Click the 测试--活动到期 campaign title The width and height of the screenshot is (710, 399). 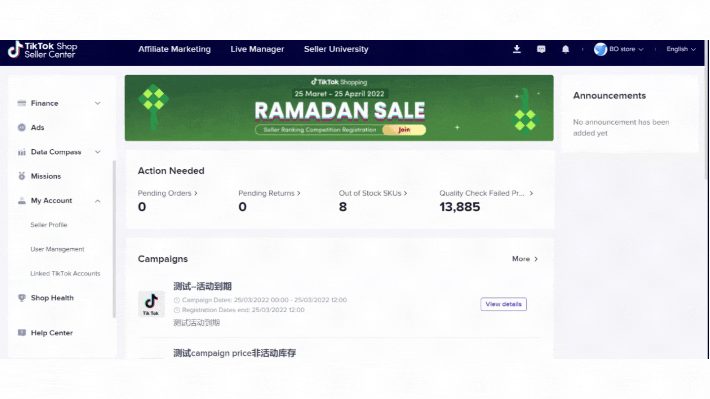[202, 287]
